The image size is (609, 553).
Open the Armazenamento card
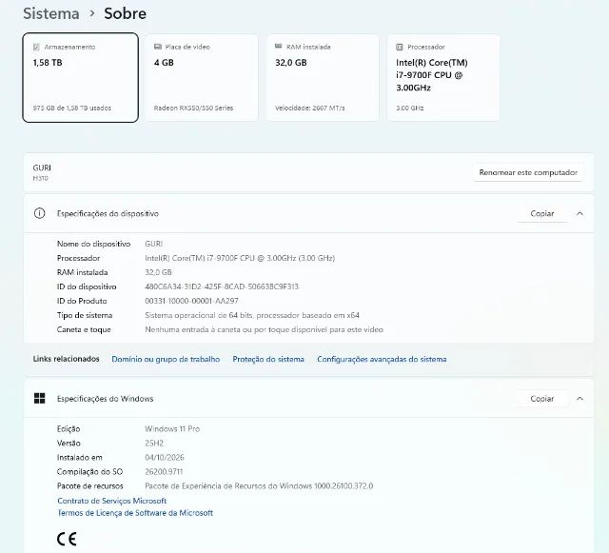(x=80, y=78)
